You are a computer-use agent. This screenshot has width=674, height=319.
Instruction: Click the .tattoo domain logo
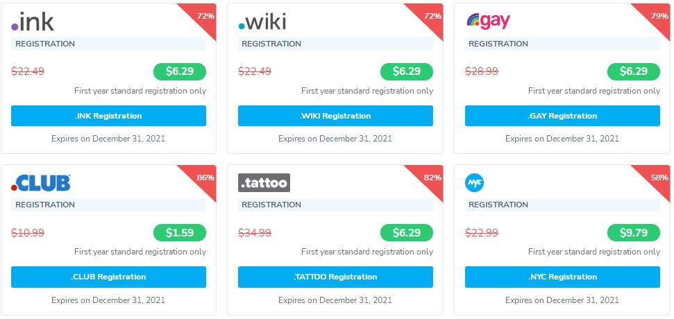tap(264, 182)
